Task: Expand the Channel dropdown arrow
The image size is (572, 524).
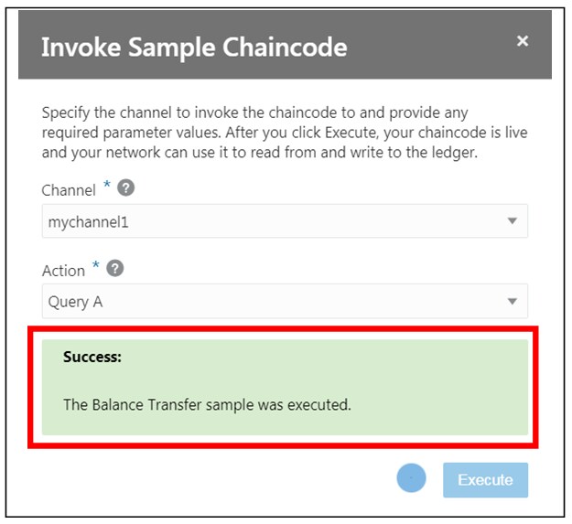Action: (512, 221)
